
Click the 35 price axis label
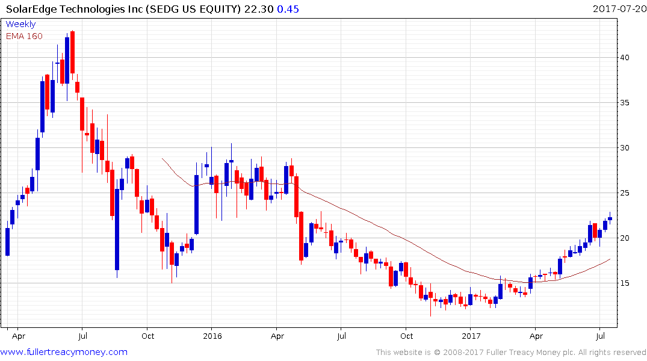pos(625,102)
